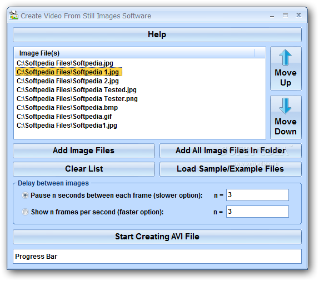Open the Help button
This screenshot has width=319, height=281.
(x=157, y=35)
